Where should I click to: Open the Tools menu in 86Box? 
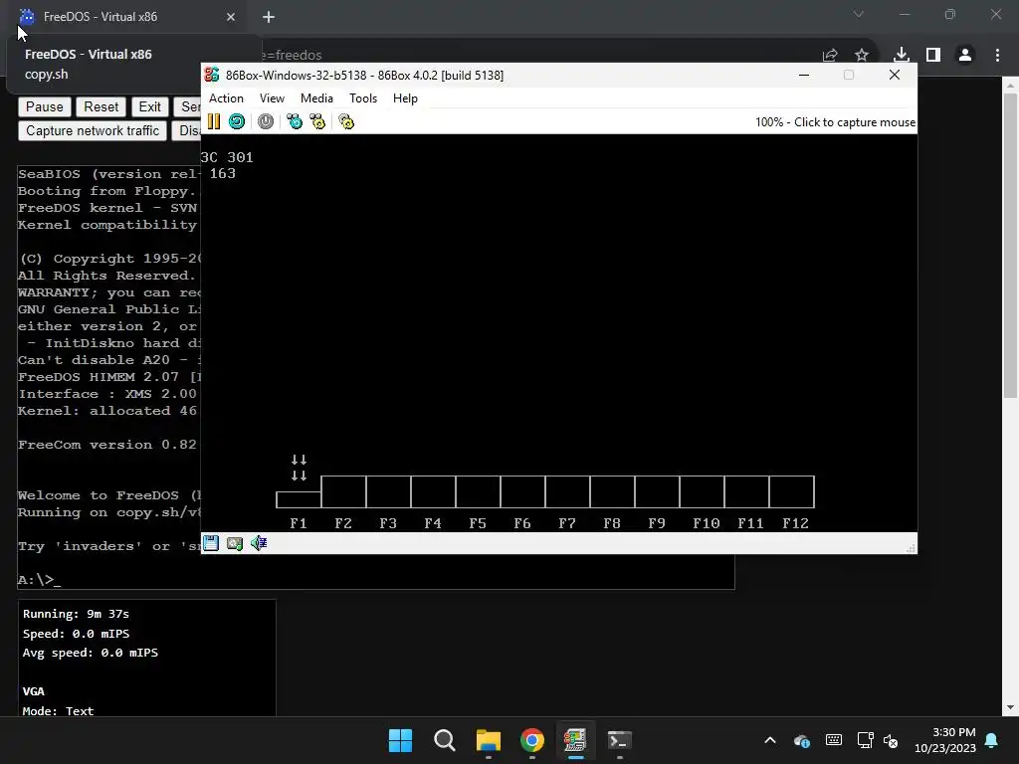(362, 98)
